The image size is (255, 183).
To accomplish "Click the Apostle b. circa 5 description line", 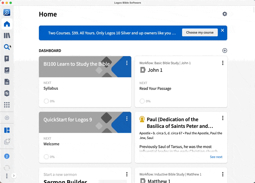I will click(181, 135).
